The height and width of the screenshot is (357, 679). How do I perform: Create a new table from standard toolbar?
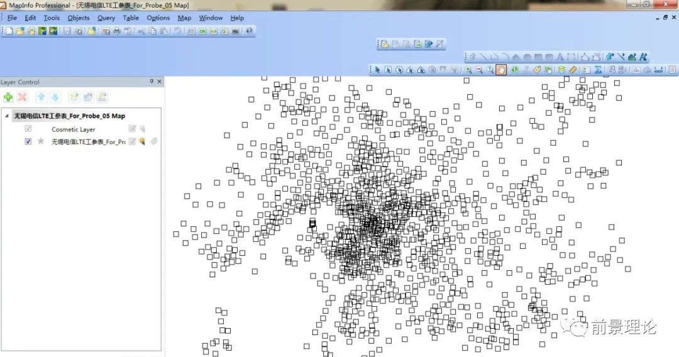9,31
